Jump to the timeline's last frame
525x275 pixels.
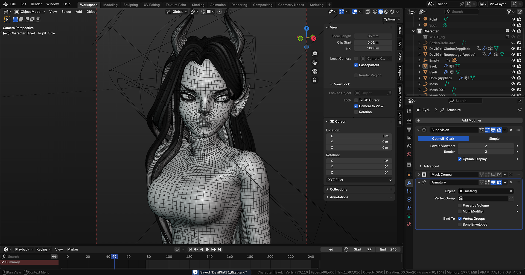[220, 249]
